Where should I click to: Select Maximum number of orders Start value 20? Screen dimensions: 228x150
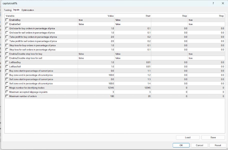point(133,96)
